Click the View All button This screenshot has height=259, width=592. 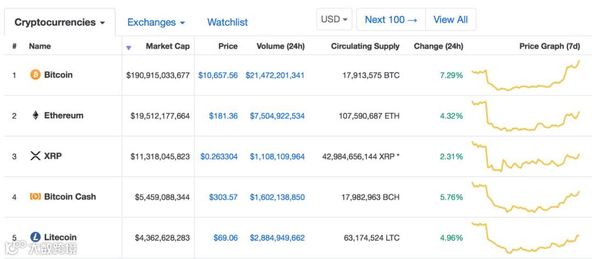point(451,20)
